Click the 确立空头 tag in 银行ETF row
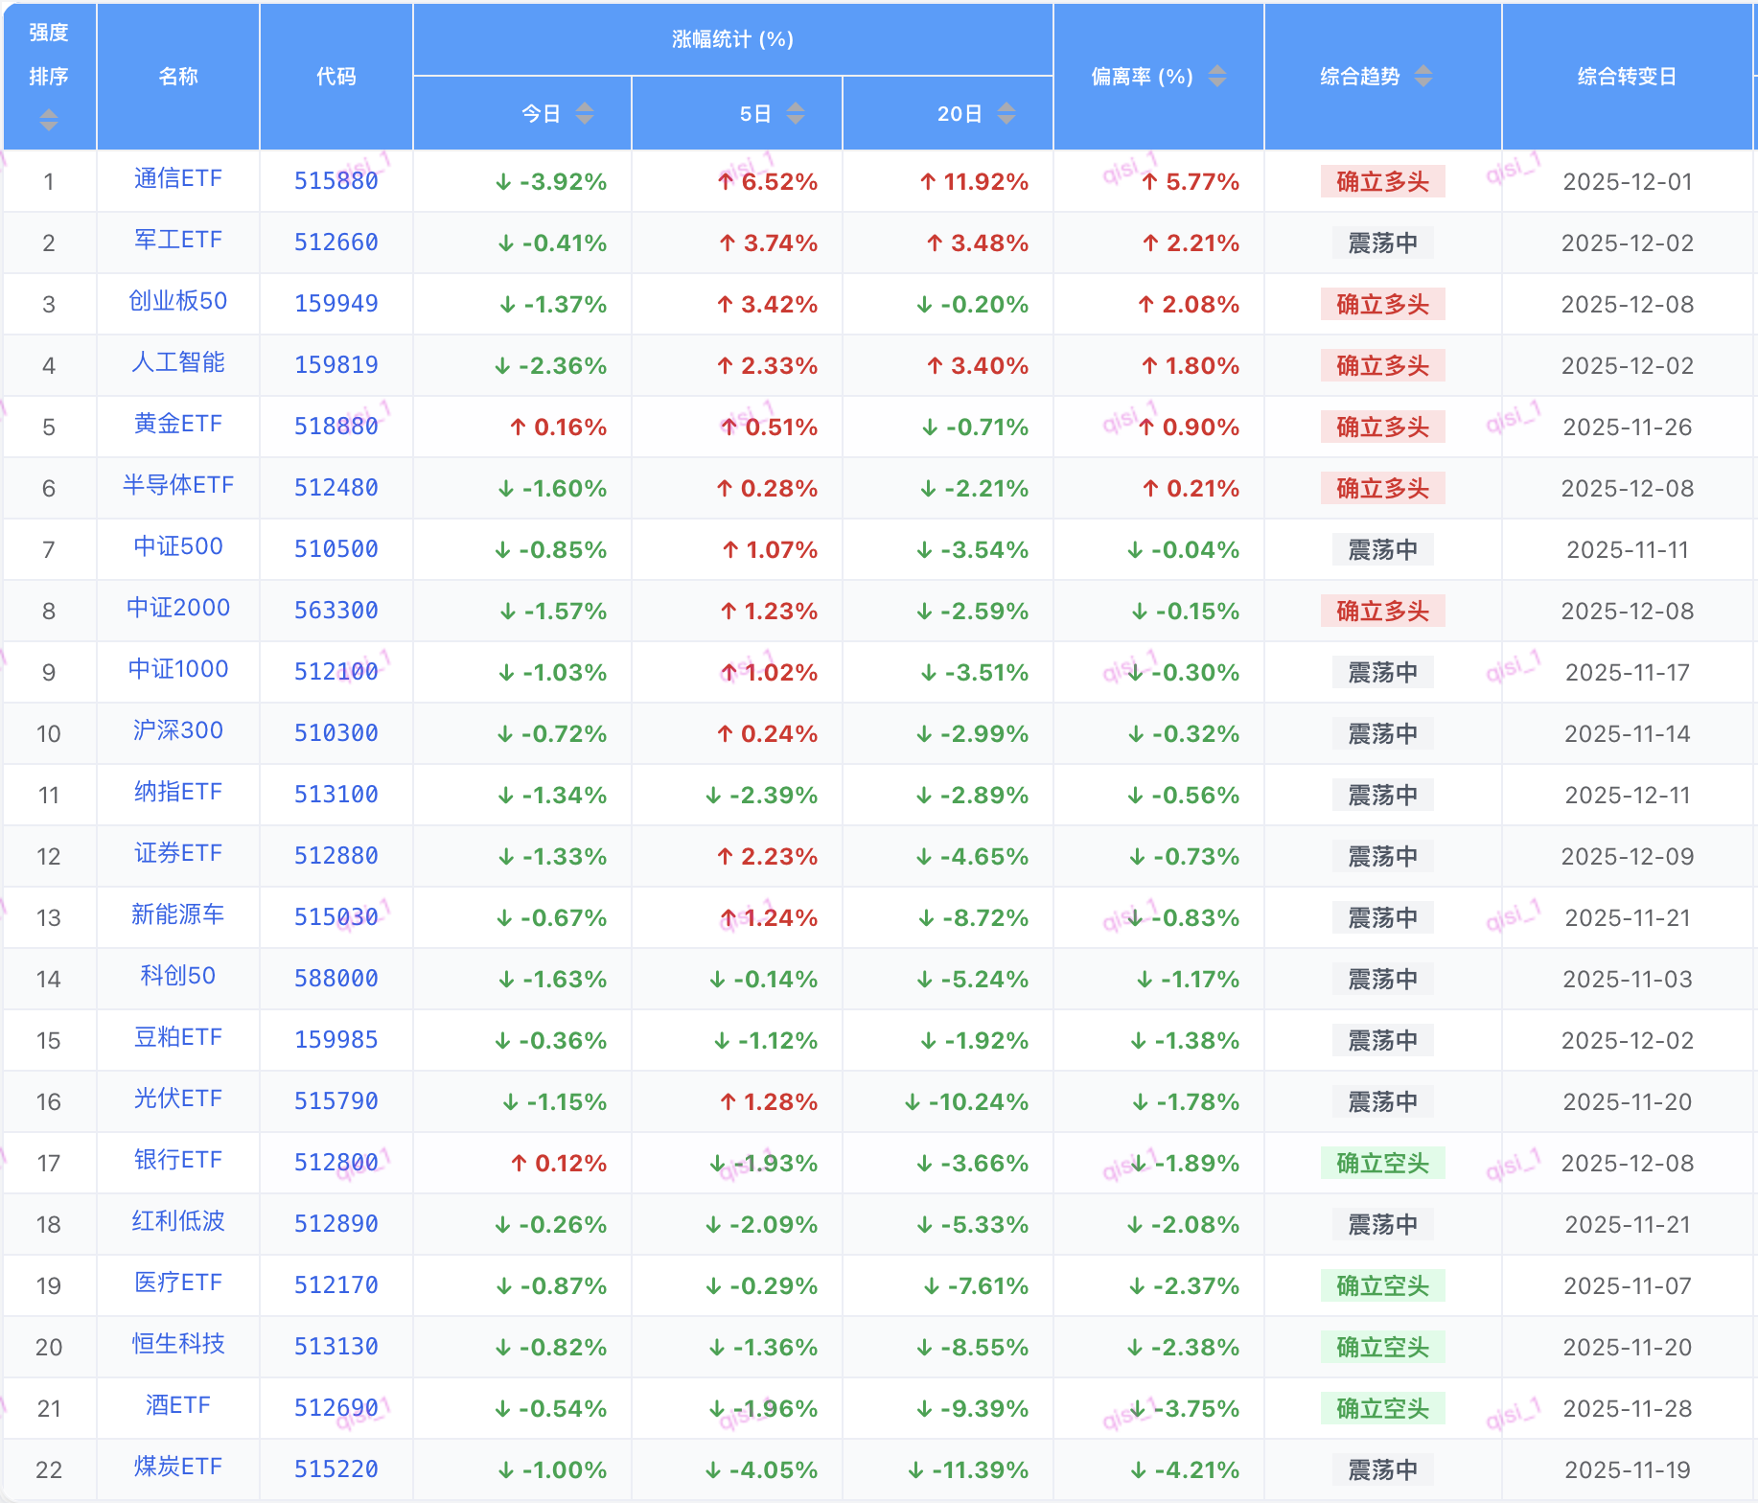Image resolution: width=1758 pixels, height=1503 pixels. (x=1382, y=1163)
